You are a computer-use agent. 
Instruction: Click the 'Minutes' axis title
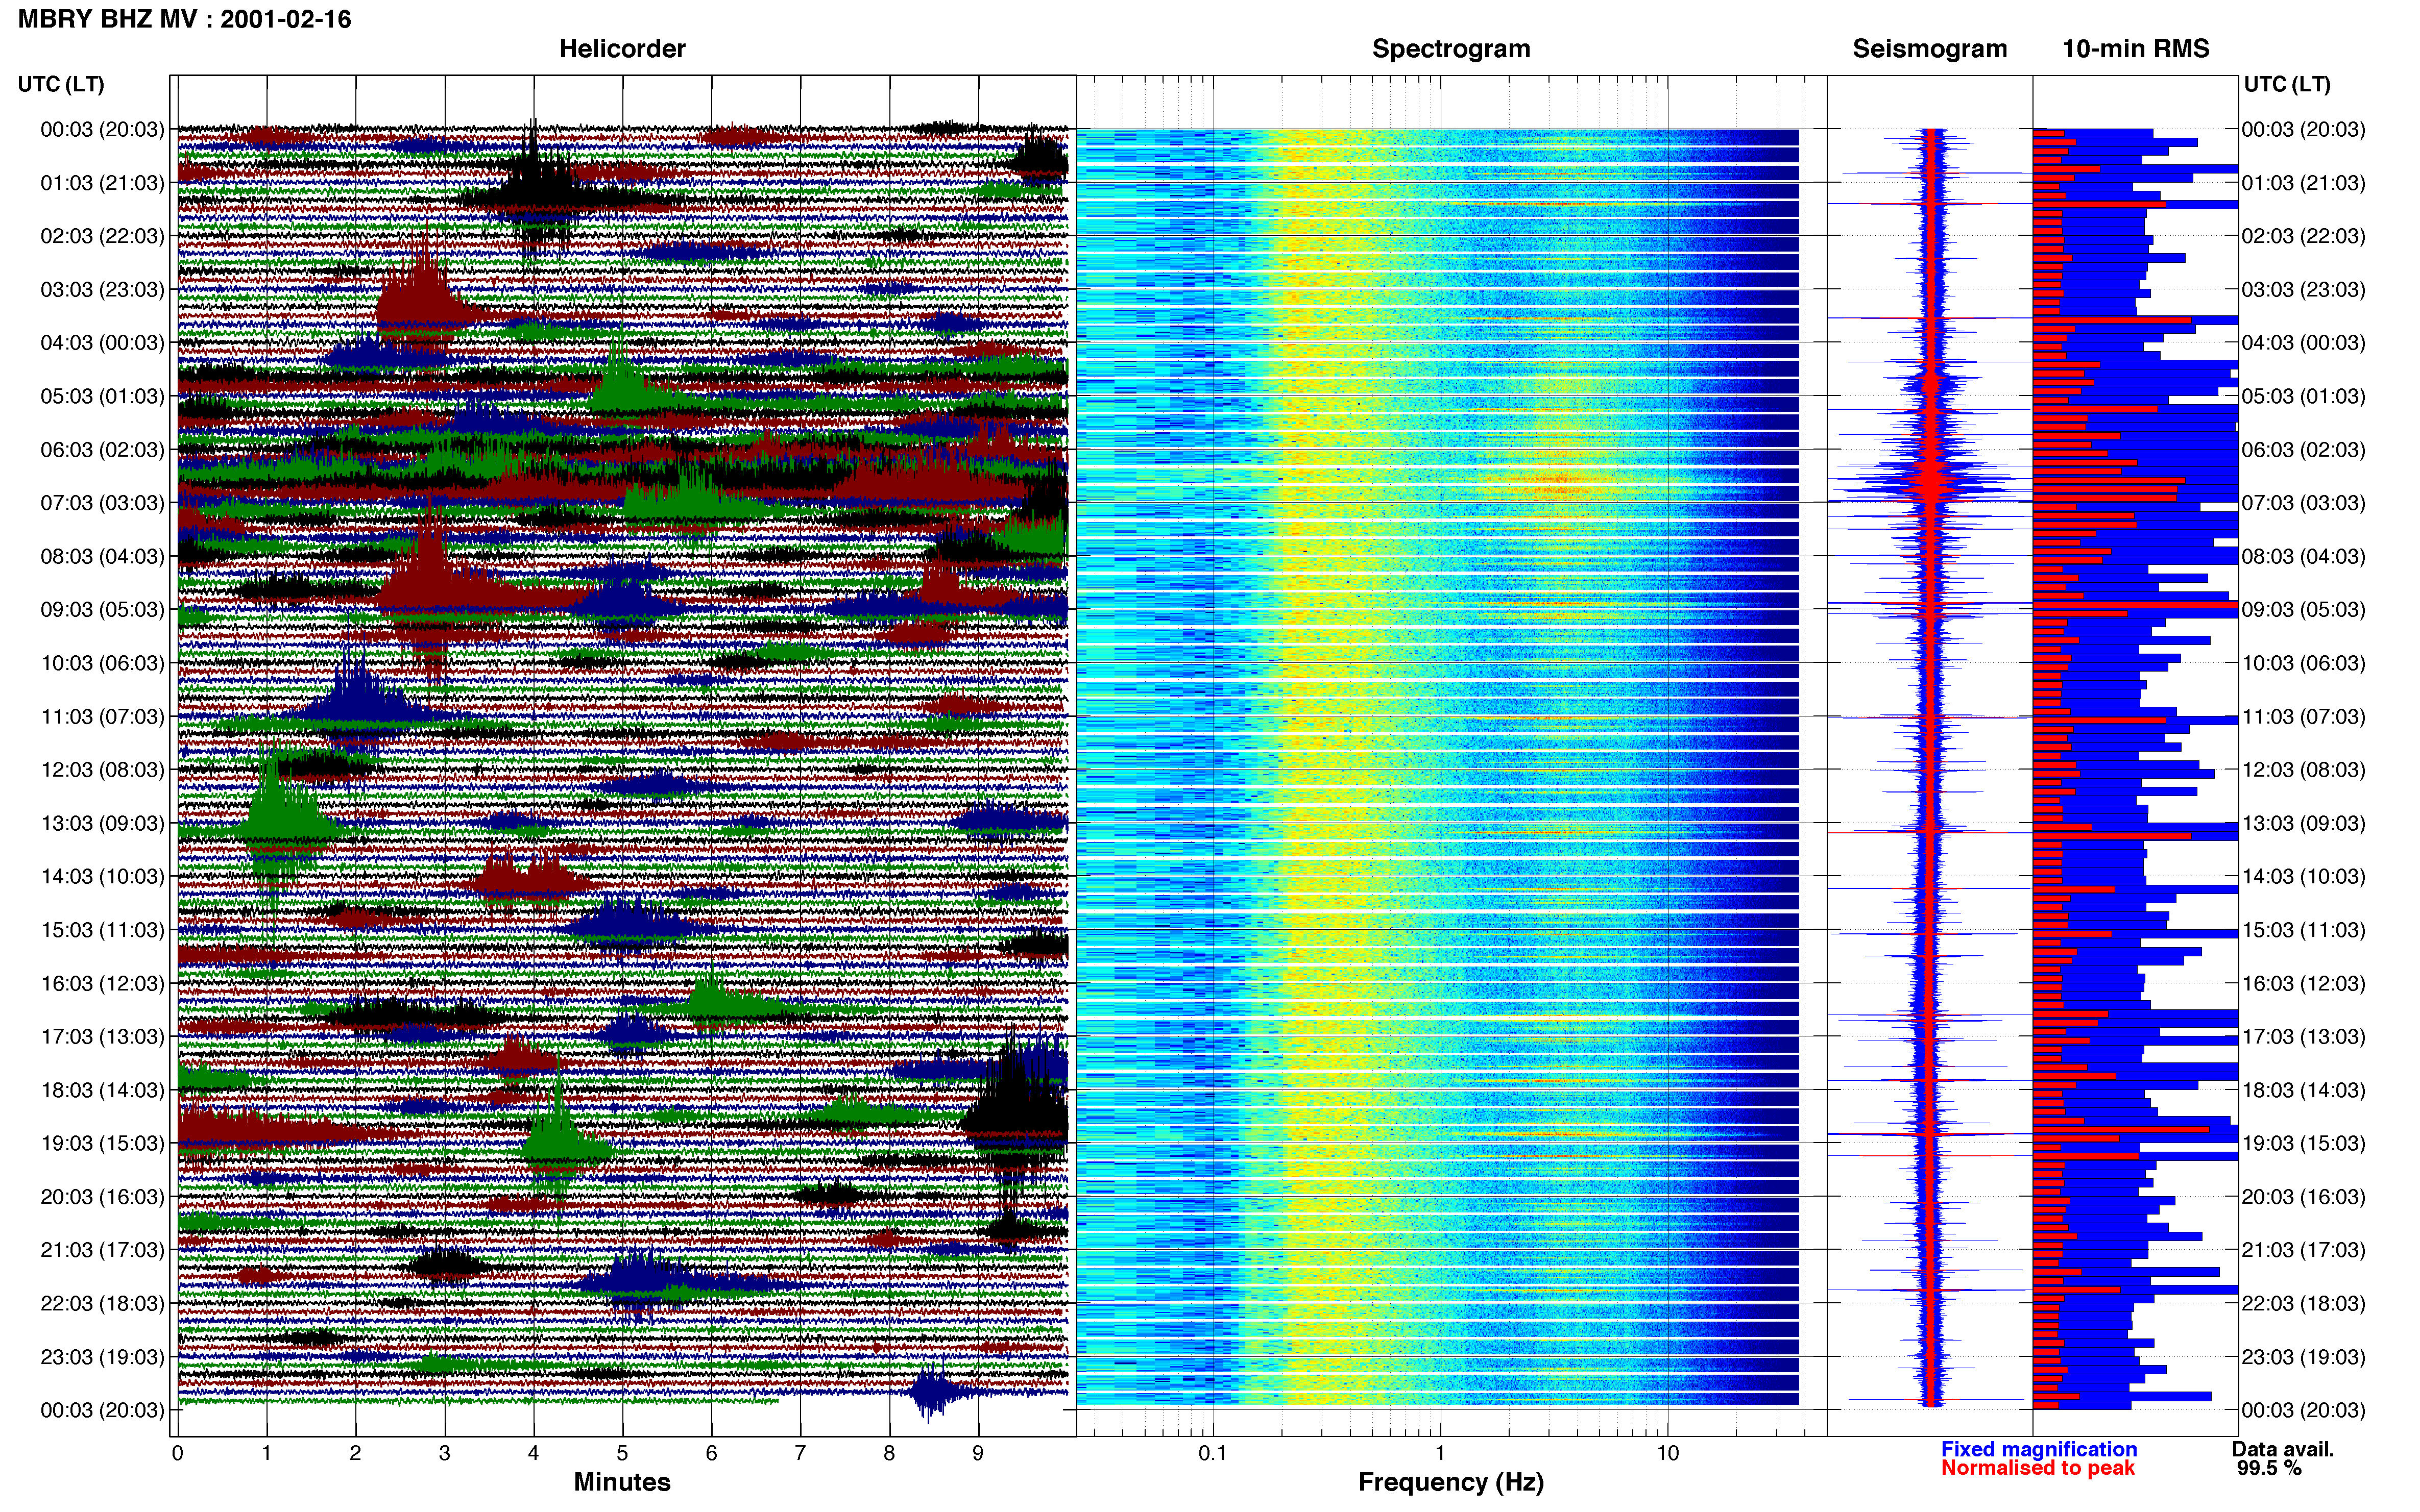(622, 1482)
